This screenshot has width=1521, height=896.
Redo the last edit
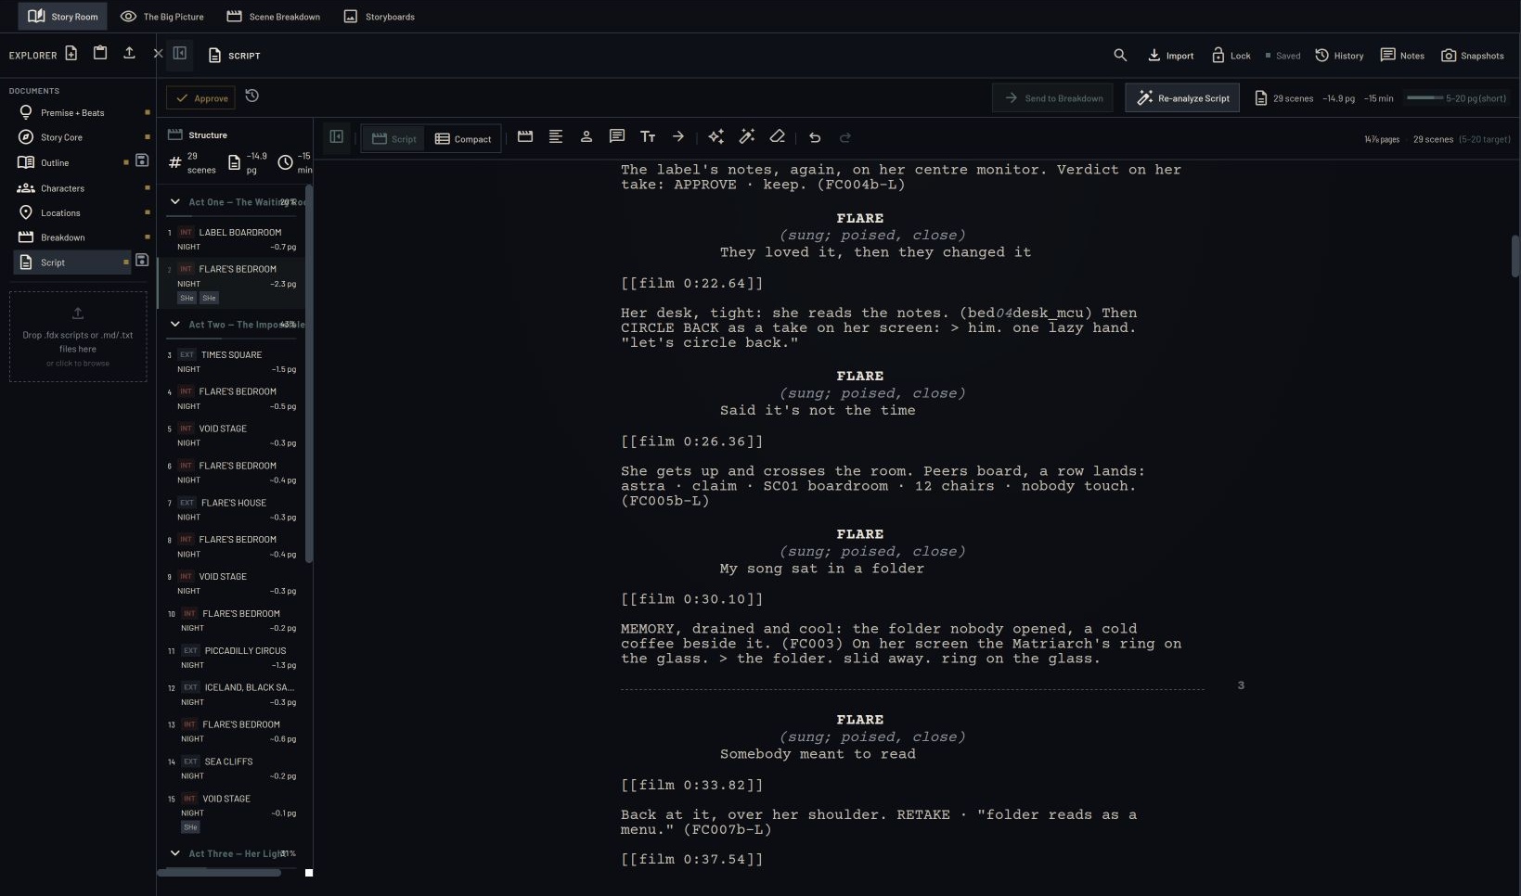click(845, 137)
